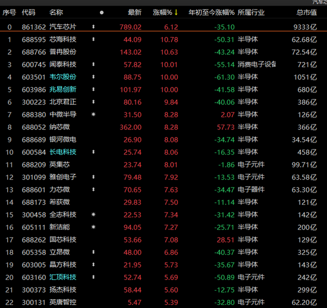Select stock name 英集芯
This screenshot has width=327, height=308.
[x=59, y=164]
